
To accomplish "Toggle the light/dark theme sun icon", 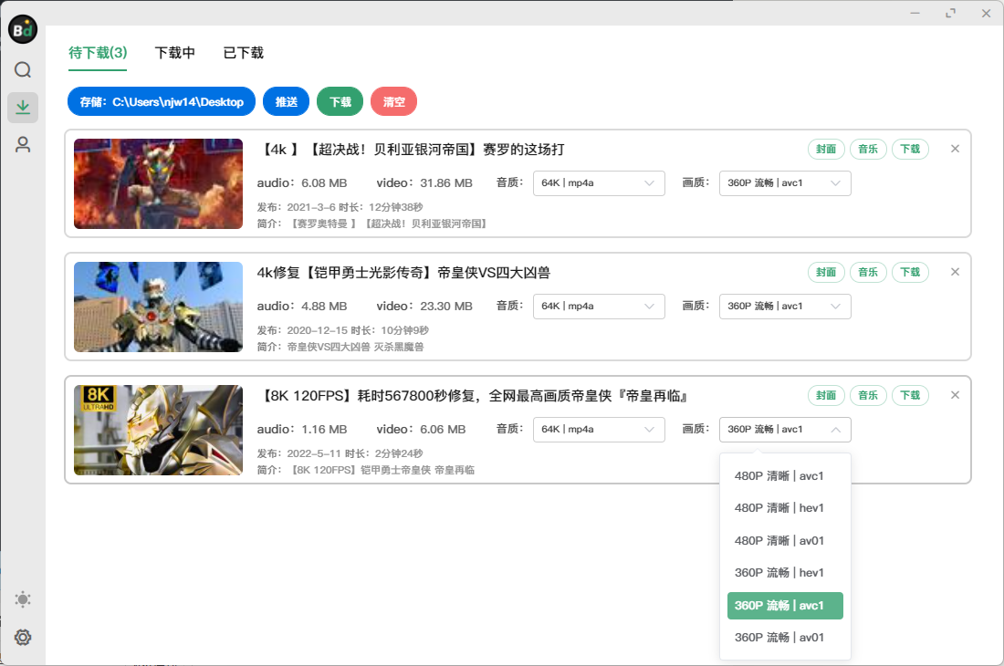I will pos(23,599).
